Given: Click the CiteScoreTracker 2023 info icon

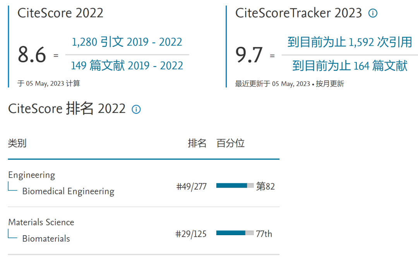Looking at the screenshot, I should coord(373,13).
